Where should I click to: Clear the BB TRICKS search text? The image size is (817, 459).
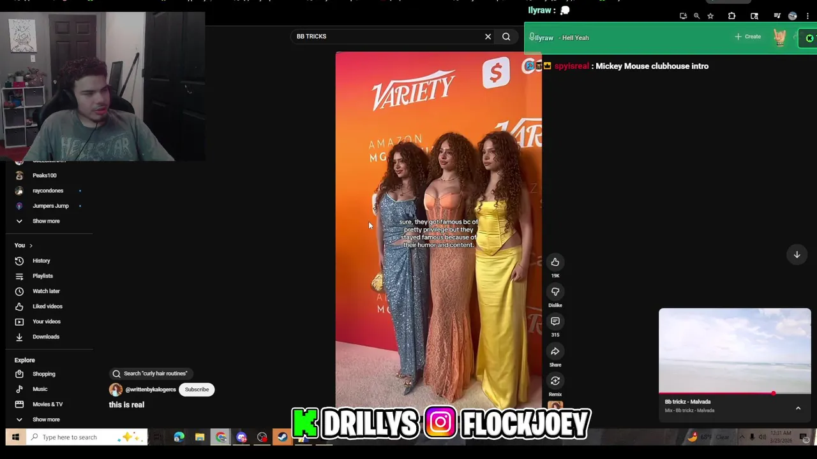(x=488, y=36)
